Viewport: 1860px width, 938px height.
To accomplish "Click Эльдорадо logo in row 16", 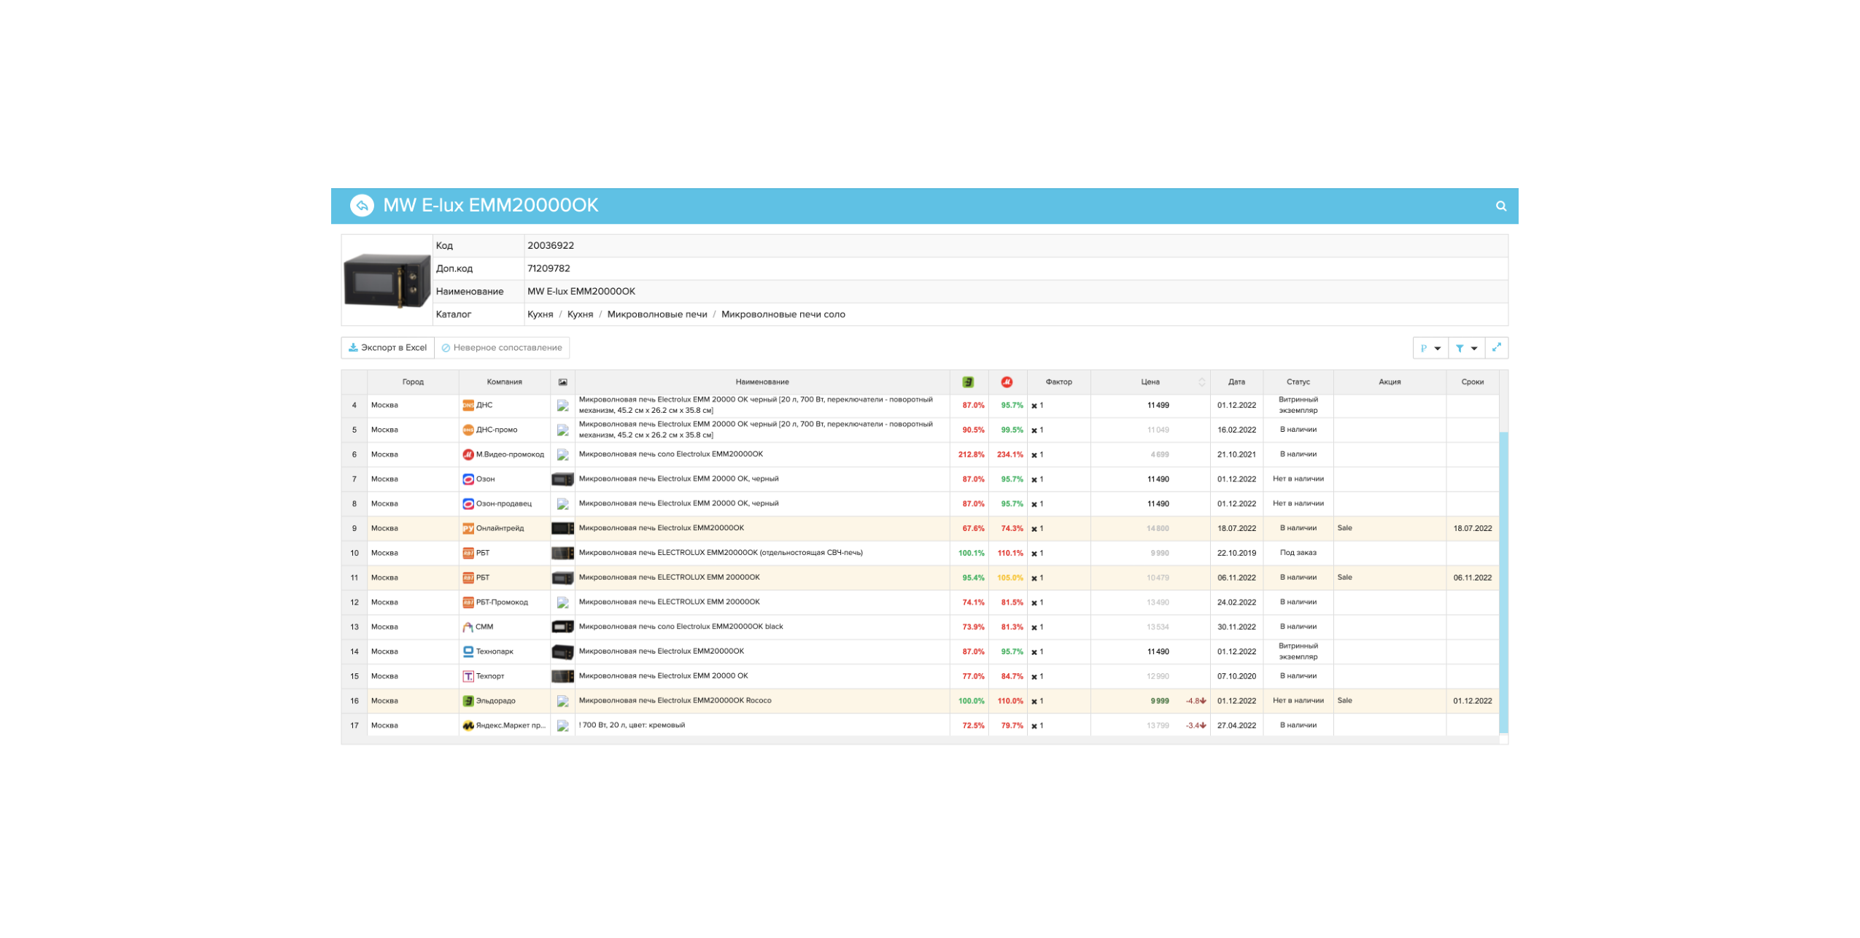I will coord(468,701).
